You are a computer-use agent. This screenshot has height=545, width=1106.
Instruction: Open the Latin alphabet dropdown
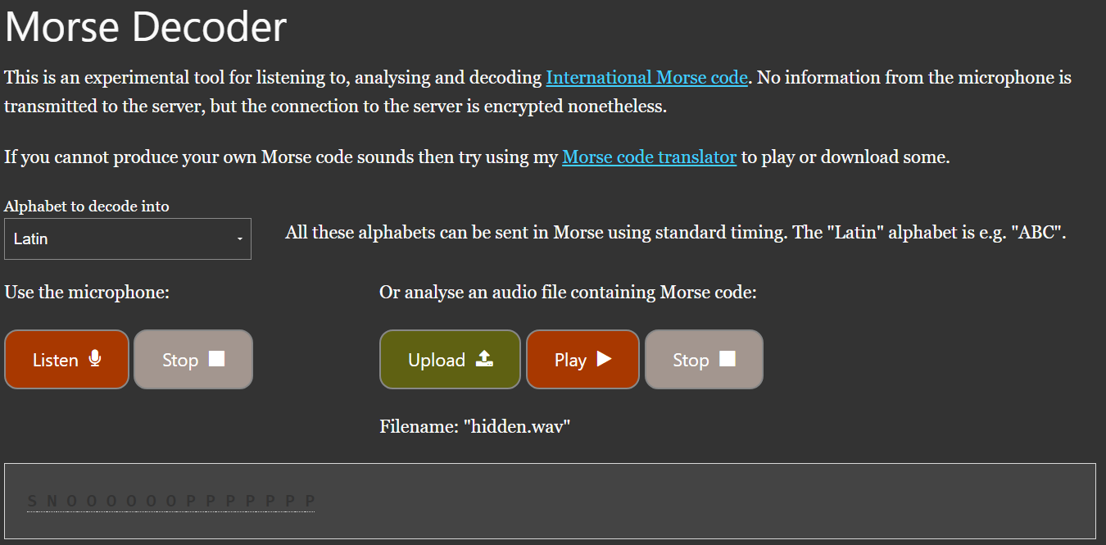point(127,238)
